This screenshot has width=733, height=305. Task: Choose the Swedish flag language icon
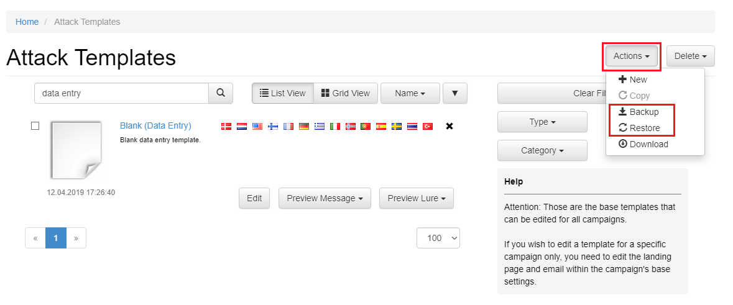click(x=397, y=126)
